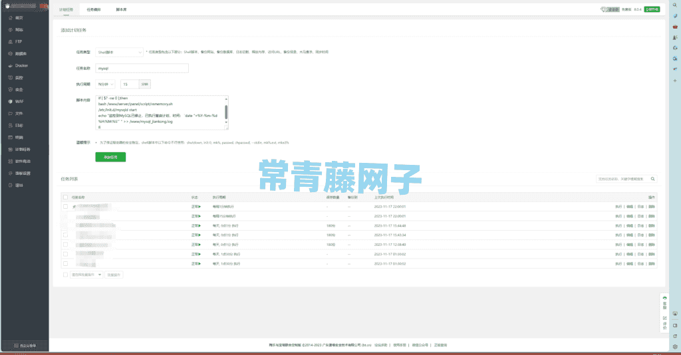The width and height of the screenshot is (681, 355).
Task: Tick the checkbox for the 每隔1分钟执行 row
Action: pyautogui.click(x=66, y=207)
